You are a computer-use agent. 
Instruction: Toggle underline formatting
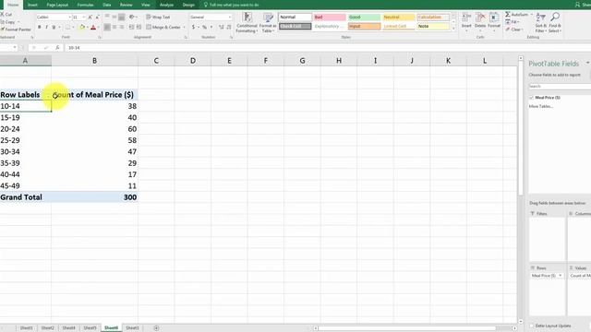coord(54,27)
